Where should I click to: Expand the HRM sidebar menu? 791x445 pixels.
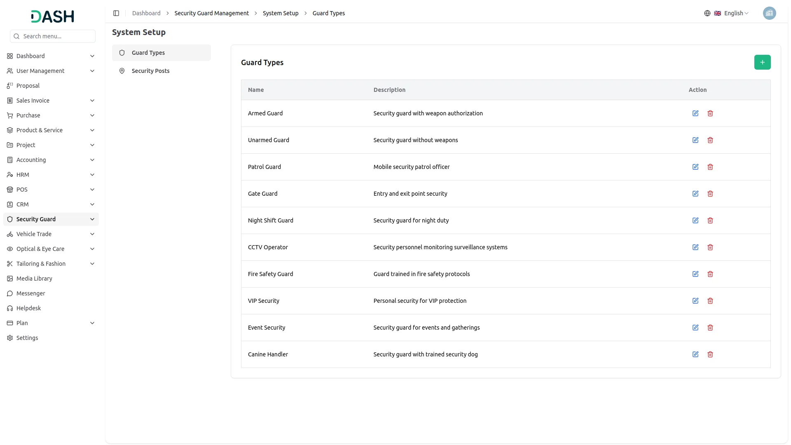pyautogui.click(x=51, y=175)
